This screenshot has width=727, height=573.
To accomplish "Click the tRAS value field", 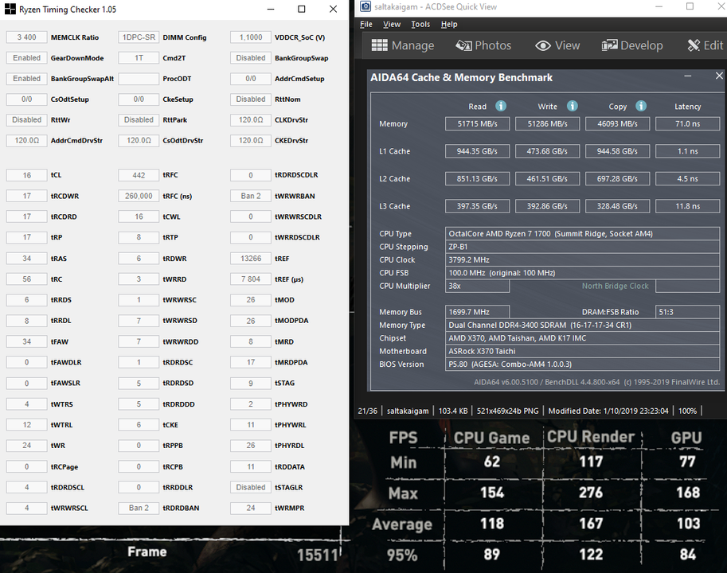I will (x=27, y=259).
